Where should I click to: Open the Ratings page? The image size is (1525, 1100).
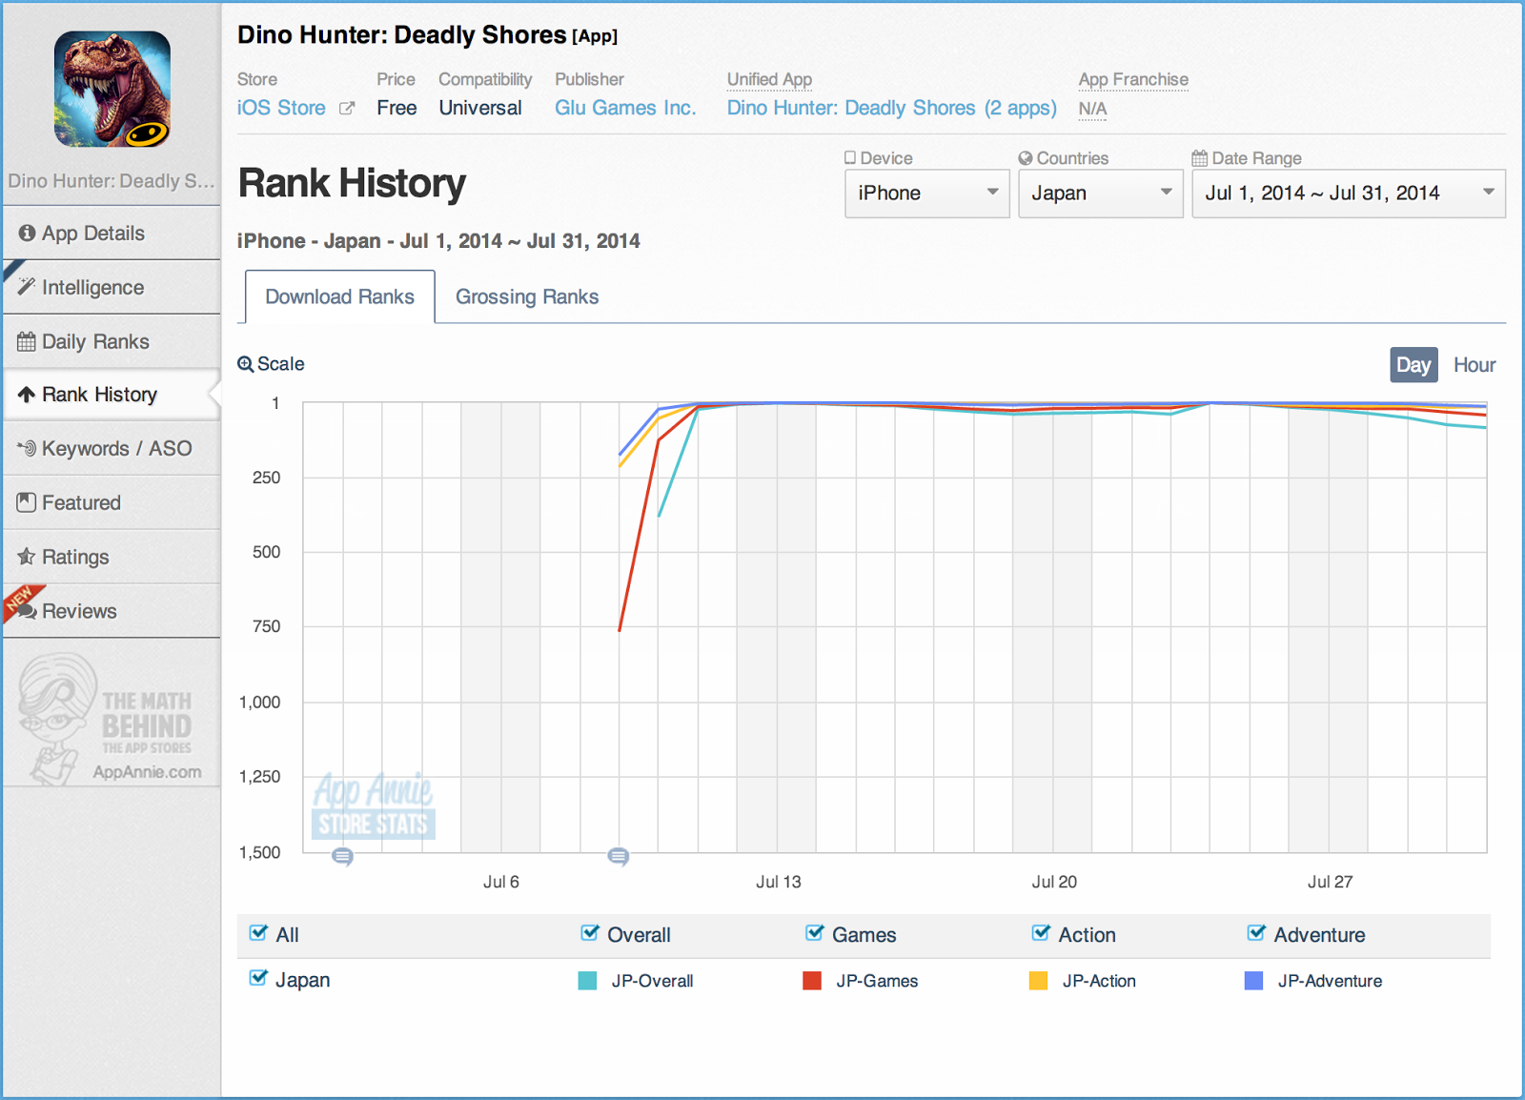(112, 557)
